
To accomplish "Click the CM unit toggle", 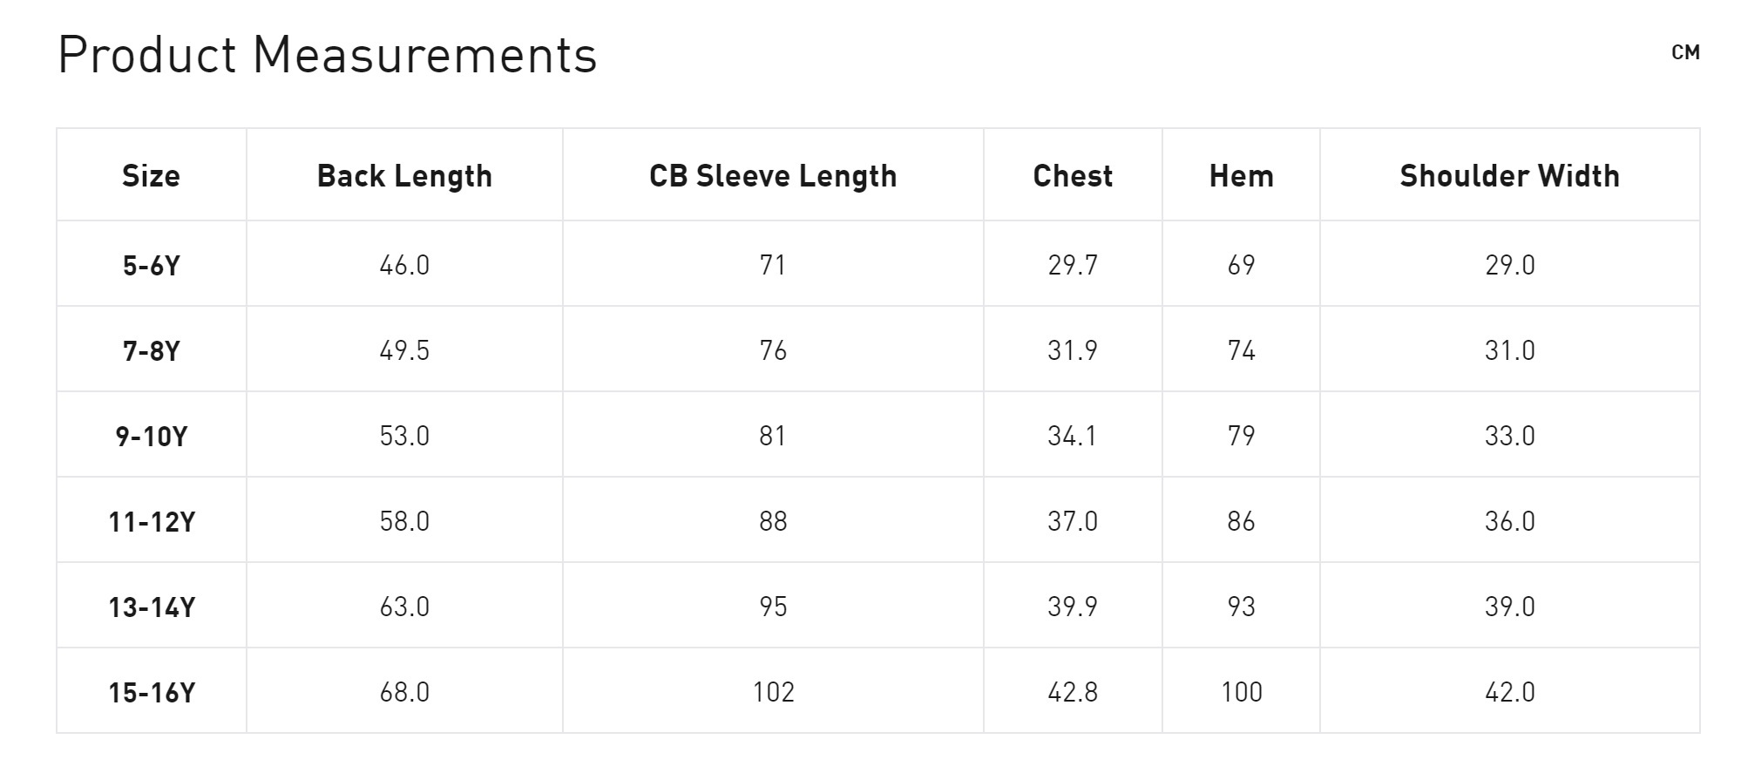I will (1685, 53).
